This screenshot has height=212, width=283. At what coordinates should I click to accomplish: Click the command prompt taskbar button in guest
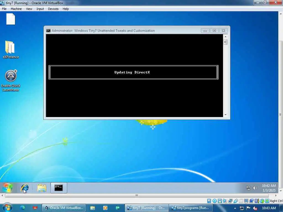[59, 188]
